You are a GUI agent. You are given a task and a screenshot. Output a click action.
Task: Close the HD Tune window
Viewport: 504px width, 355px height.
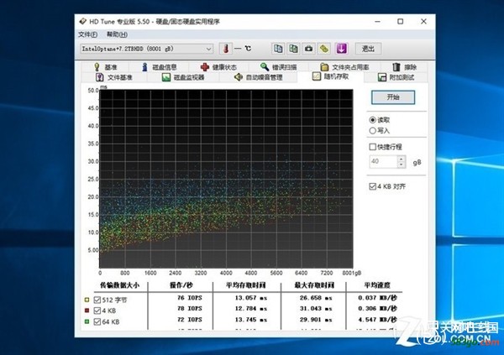pos(423,22)
